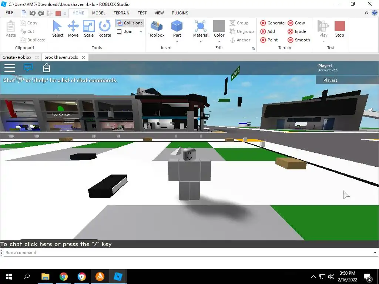
Task: Close the brookhaven.rbxlx tab
Action: coord(84,57)
